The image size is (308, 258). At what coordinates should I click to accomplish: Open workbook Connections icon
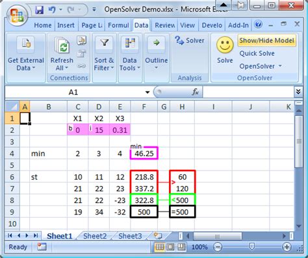click(x=82, y=40)
